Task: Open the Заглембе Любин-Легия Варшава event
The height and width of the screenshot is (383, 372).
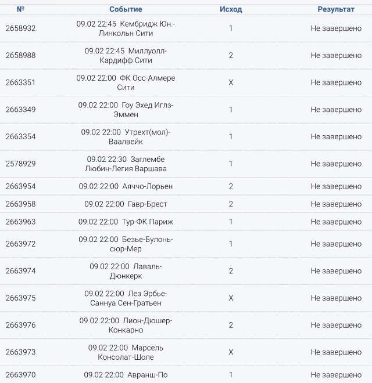Action: 126,164
